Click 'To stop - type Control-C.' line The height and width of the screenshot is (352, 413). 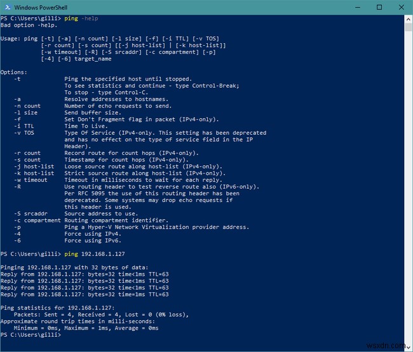point(106,93)
